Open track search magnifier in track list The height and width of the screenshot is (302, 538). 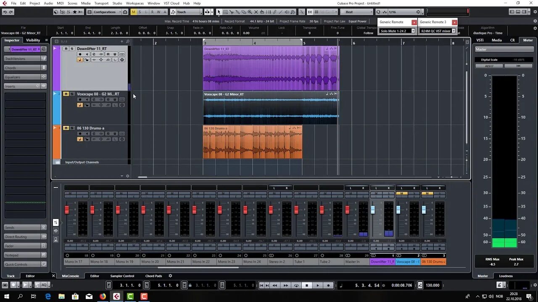coord(128,42)
